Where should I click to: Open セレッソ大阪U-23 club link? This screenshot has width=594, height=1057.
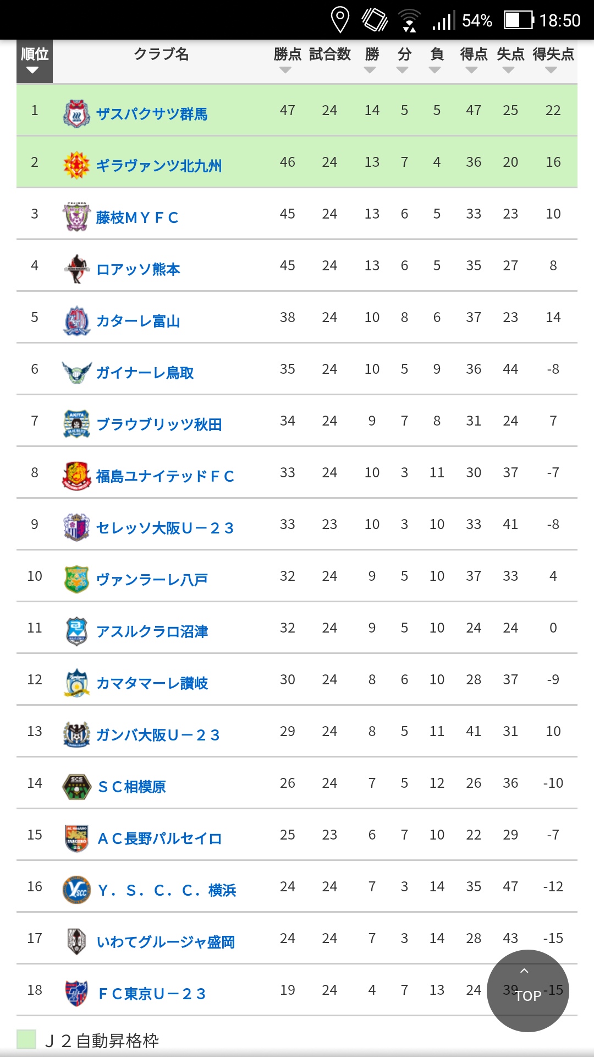coord(165,528)
